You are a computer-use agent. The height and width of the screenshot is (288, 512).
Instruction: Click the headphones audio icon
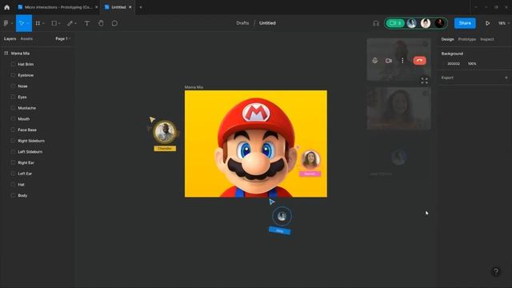[x=376, y=23]
